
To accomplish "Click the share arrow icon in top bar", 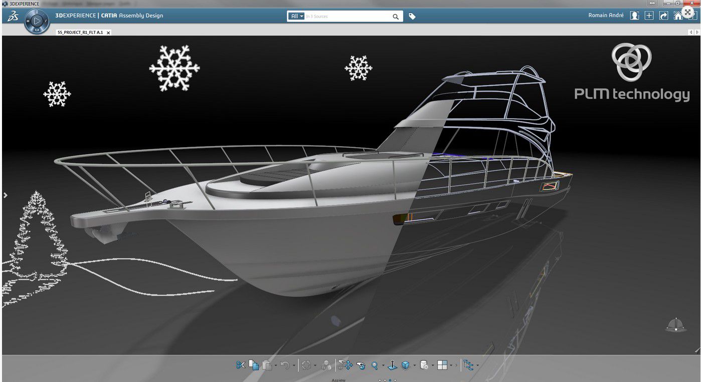I will pyautogui.click(x=663, y=16).
